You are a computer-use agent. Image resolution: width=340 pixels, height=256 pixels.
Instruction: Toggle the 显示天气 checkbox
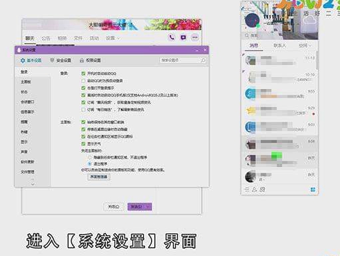click(83, 144)
